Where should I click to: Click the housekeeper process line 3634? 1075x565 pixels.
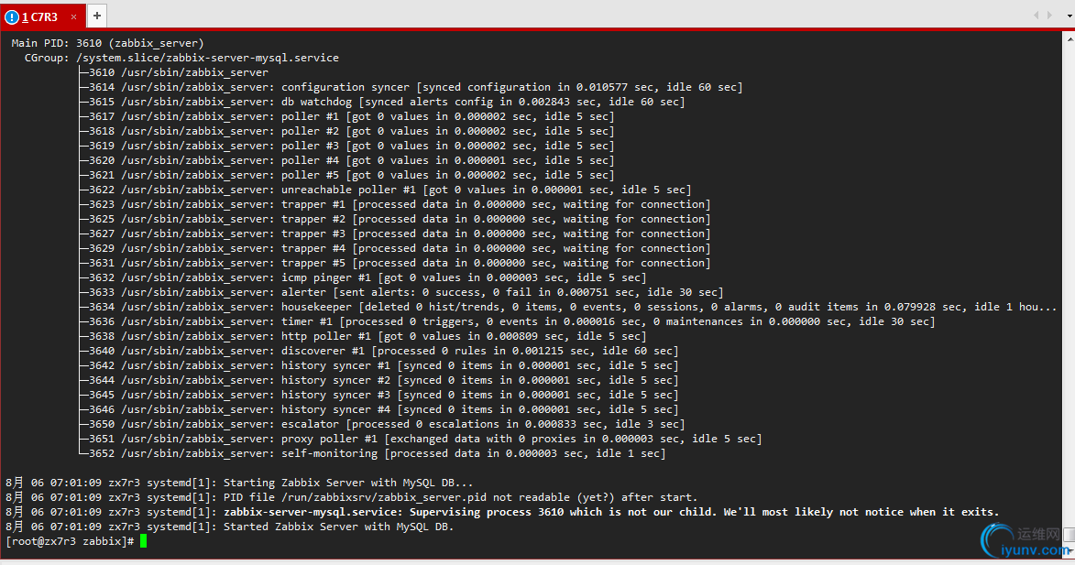[573, 307]
